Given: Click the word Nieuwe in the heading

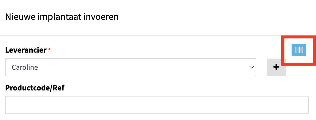Looking at the screenshot, I should [20, 17].
